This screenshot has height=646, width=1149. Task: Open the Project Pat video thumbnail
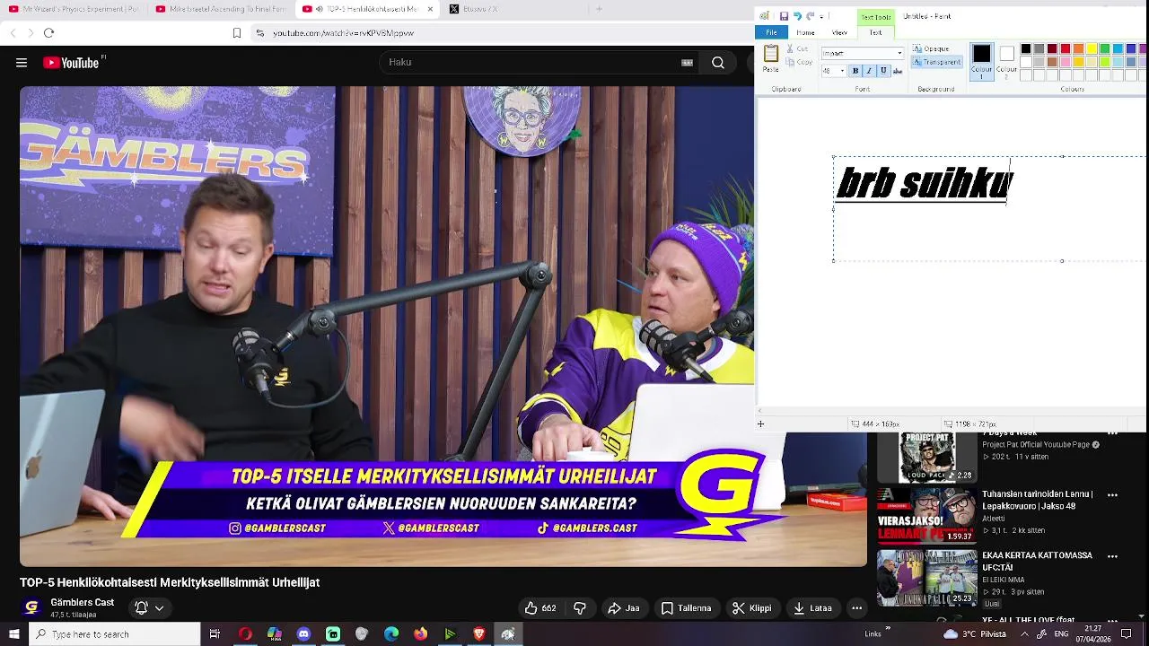927,458
